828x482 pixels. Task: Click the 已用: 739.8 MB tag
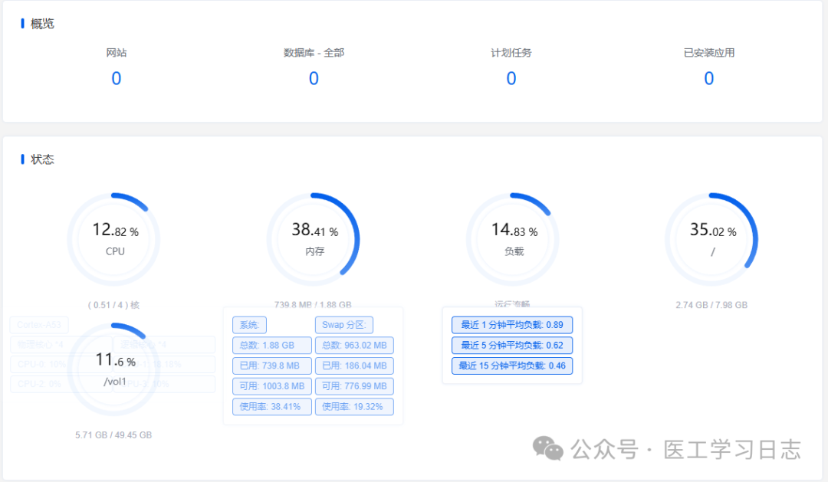pos(272,366)
